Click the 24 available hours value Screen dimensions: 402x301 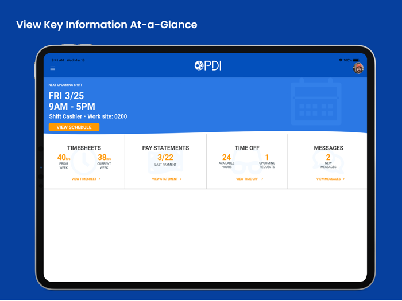coord(226,157)
